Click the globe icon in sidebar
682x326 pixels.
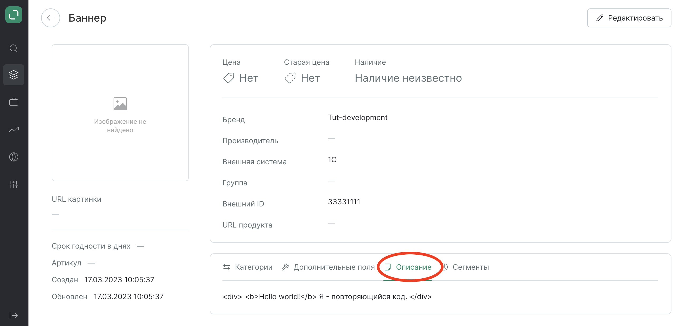13,157
